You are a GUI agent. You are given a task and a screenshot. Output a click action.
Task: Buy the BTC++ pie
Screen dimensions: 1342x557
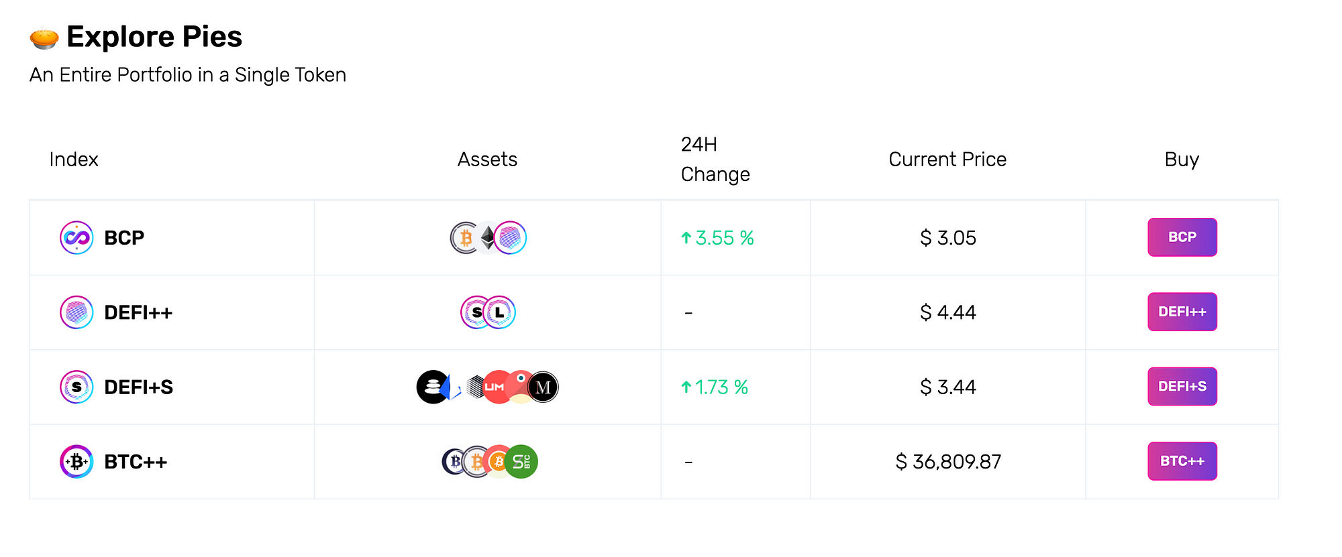pos(1182,461)
